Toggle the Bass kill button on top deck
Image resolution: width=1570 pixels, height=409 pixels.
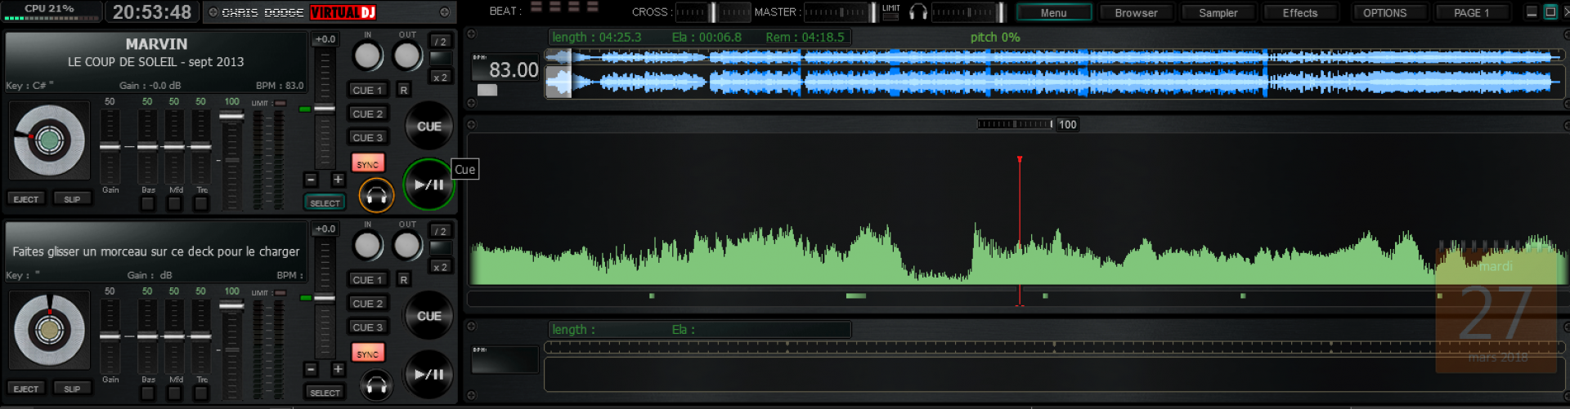147,204
